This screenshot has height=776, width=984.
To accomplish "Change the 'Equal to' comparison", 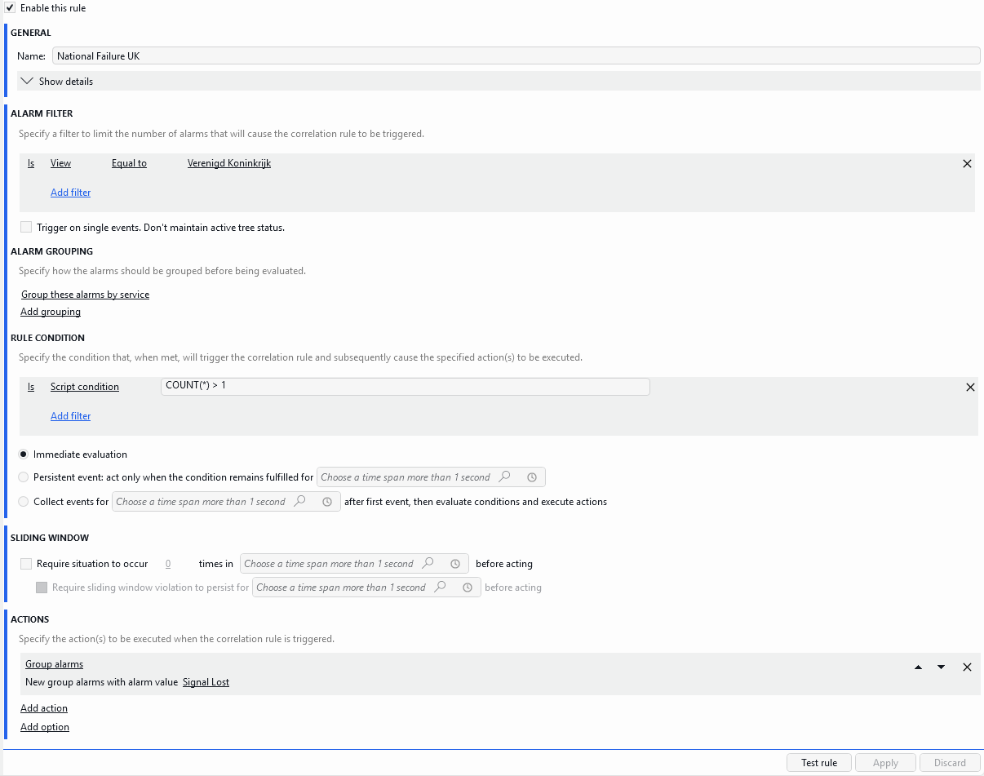I will (x=129, y=163).
